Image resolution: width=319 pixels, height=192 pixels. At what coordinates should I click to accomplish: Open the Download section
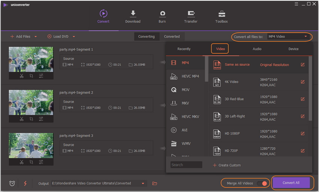[x=133, y=17]
